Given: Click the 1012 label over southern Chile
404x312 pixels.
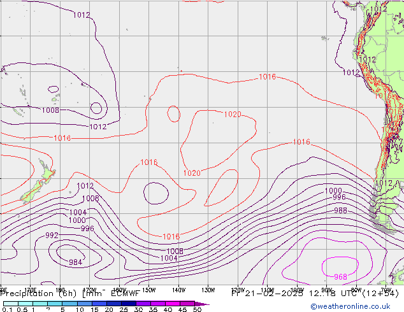Looking at the screenshot, I should 384,183.
